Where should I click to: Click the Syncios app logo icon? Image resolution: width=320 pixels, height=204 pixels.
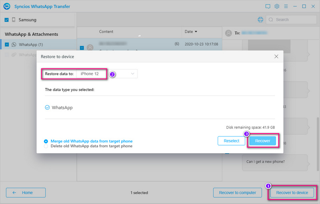click(7, 6)
